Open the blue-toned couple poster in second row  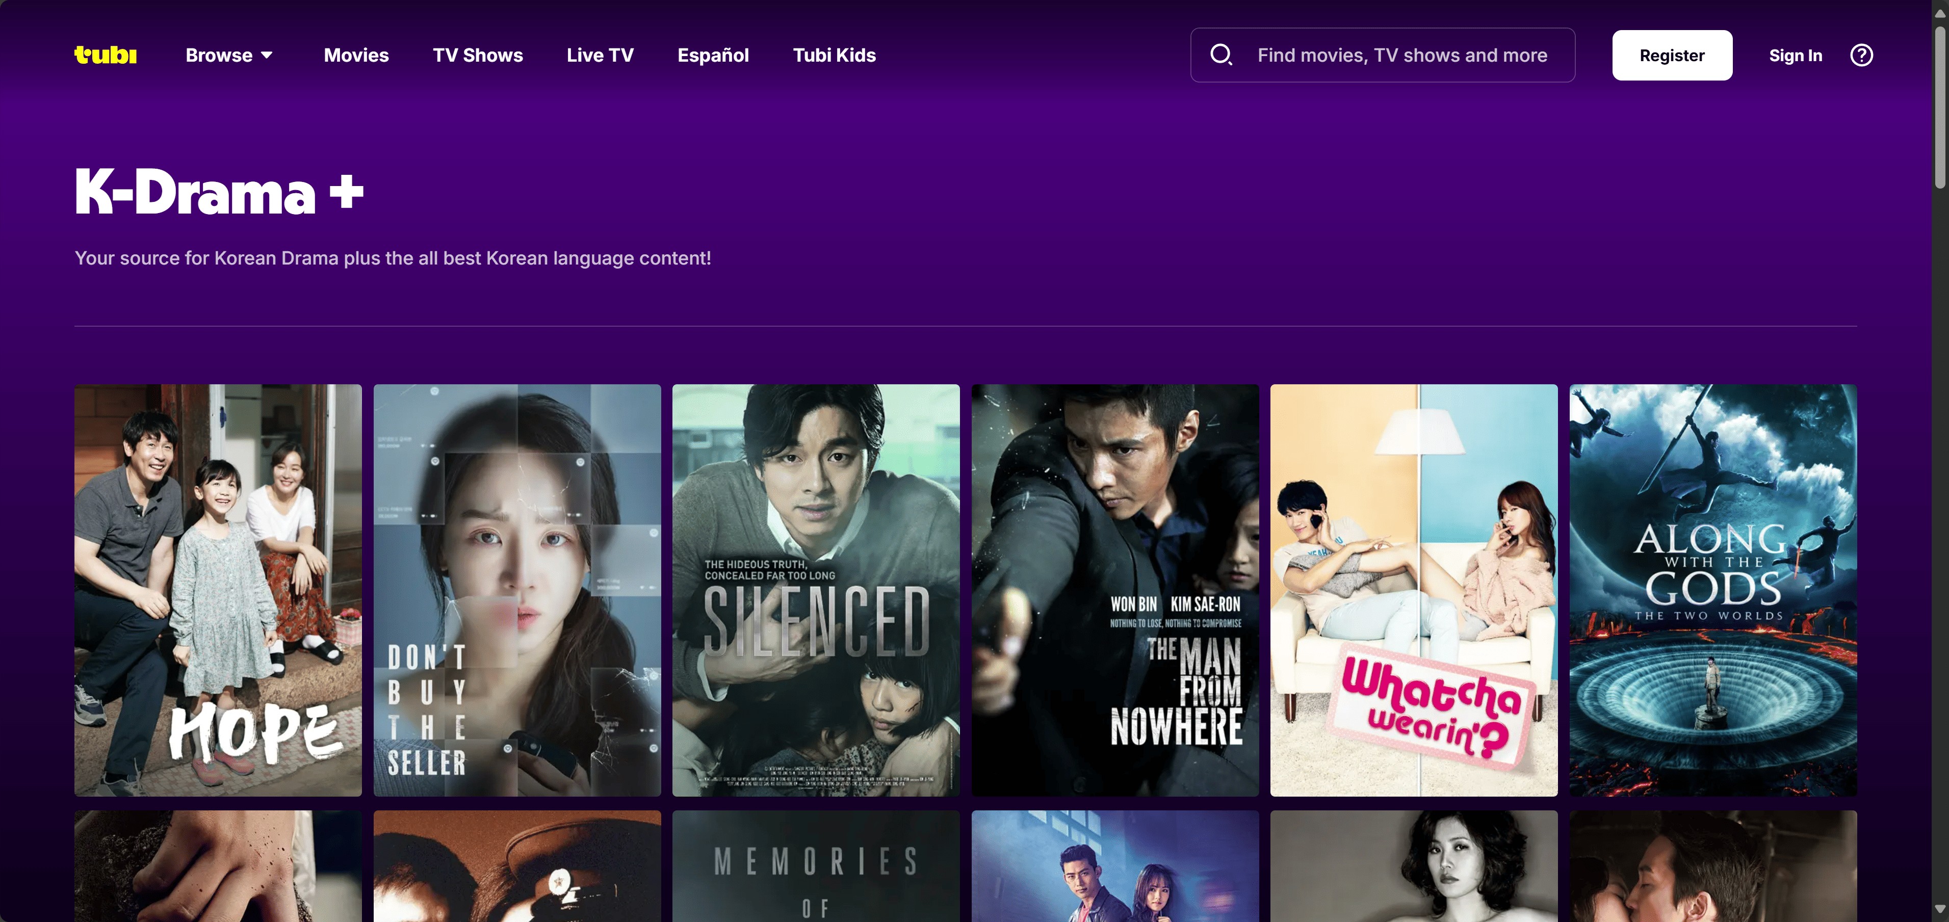tap(1115, 866)
